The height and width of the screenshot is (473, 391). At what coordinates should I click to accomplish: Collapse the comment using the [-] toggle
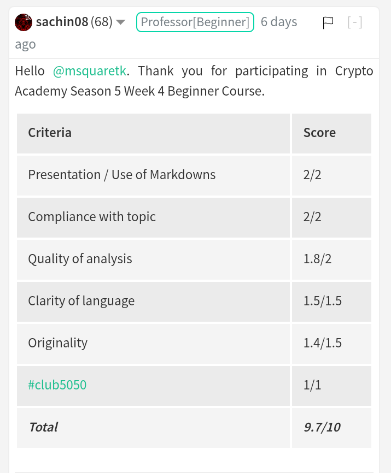coord(354,22)
